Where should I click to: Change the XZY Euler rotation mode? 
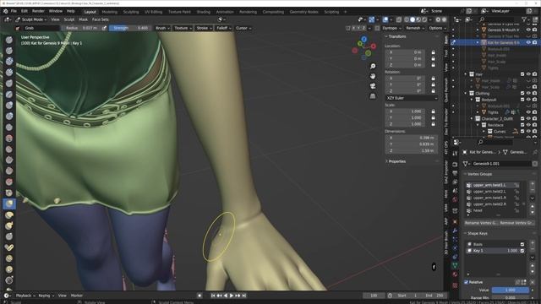(x=412, y=98)
